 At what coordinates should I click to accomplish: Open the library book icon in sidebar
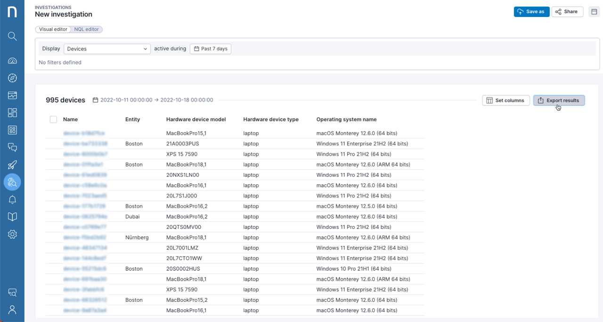12,217
